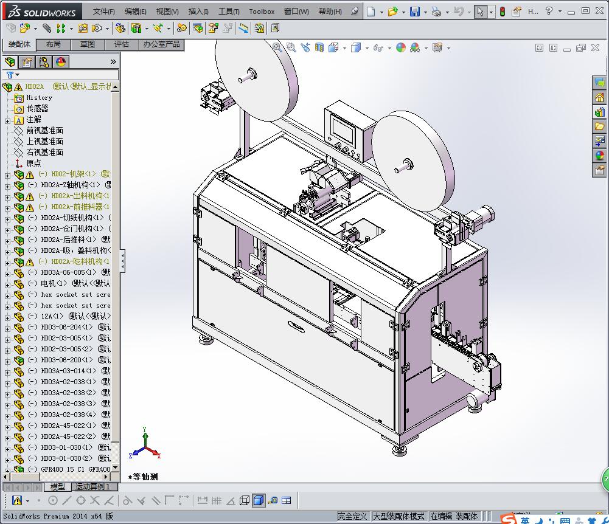Click the Print icon
Screen dimensions: 609x524
436,12
